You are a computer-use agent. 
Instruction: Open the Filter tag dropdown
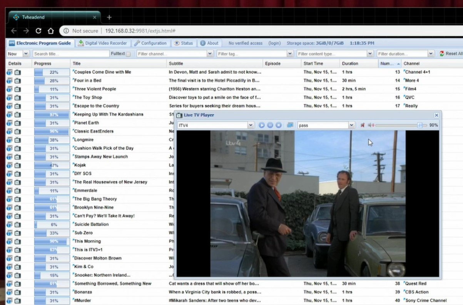290,54
